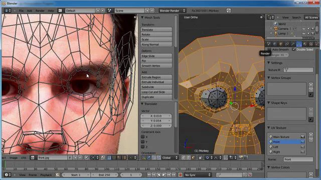The image size is (321, 180).
Task: Toggle visibility eye for Lamp
Action: click(x=304, y=33)
